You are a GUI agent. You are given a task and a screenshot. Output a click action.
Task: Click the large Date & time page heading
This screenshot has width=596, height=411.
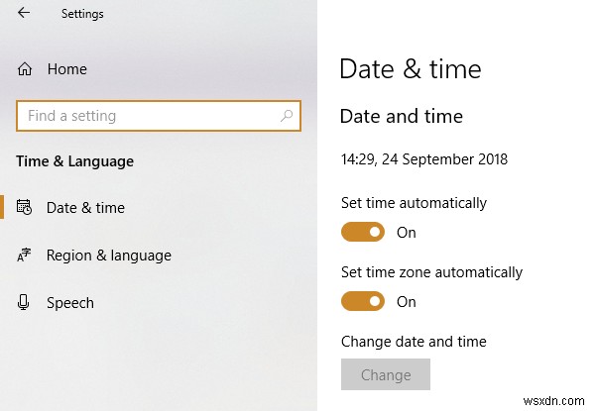click(x=410, y=68)
